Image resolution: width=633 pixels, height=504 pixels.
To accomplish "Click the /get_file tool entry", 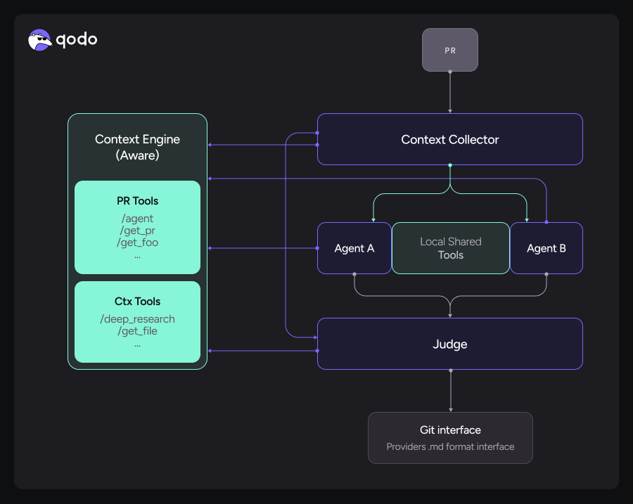I will [137, 331].
